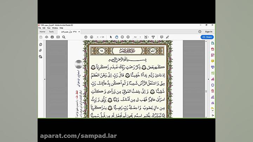The width and height of the screenshot is (253, 142).
Task: Click the scrollbar up arrow
Action: pos(206,41)
